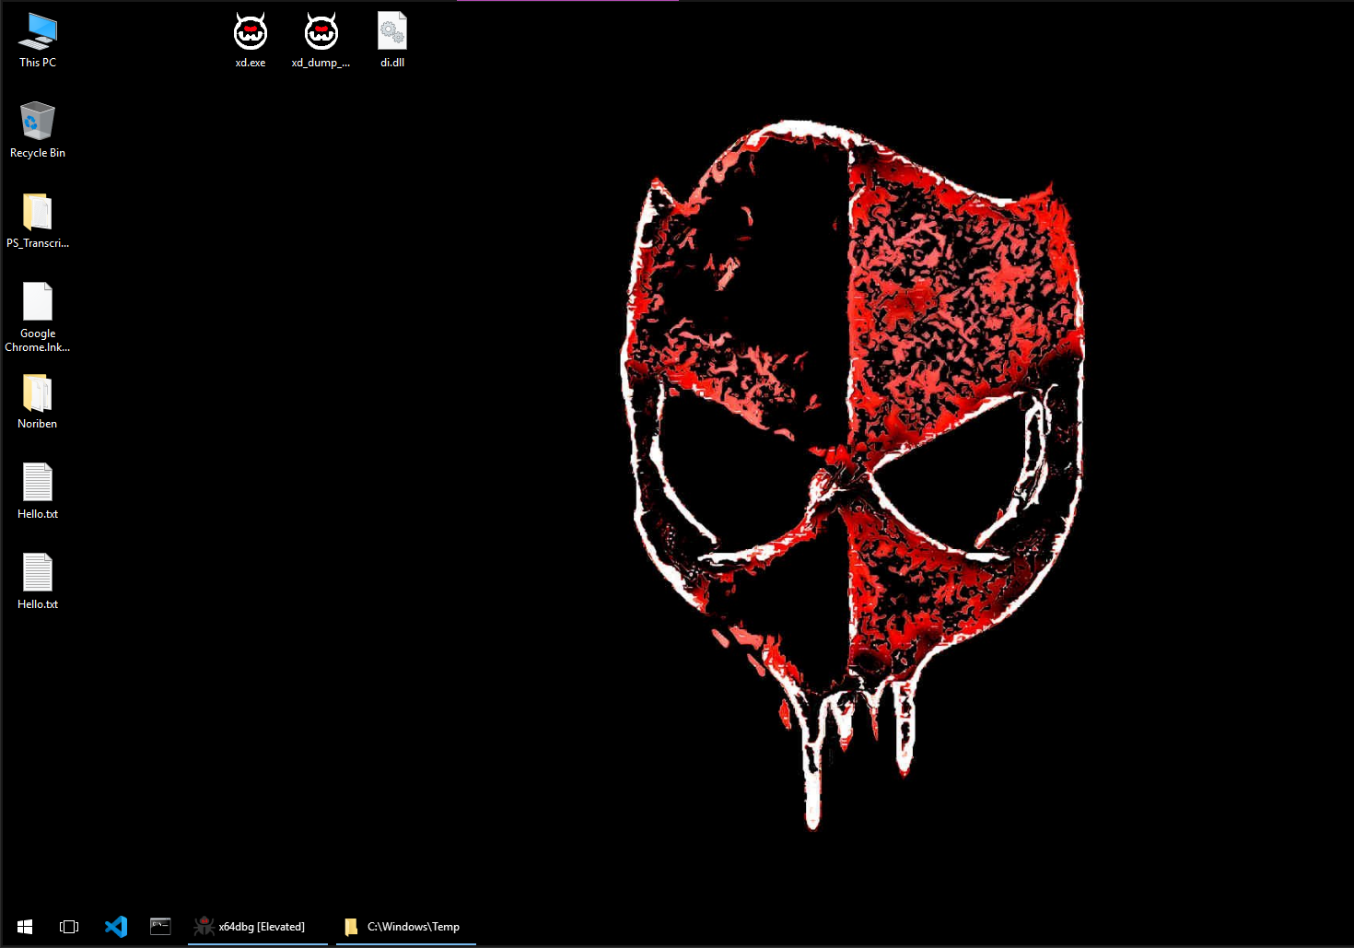
Task: Select the xd_dump_ executable icon
Action: (321, 33)
